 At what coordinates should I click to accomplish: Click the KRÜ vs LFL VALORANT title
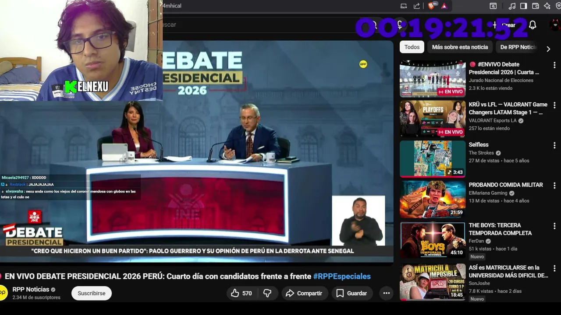(508, 108)
